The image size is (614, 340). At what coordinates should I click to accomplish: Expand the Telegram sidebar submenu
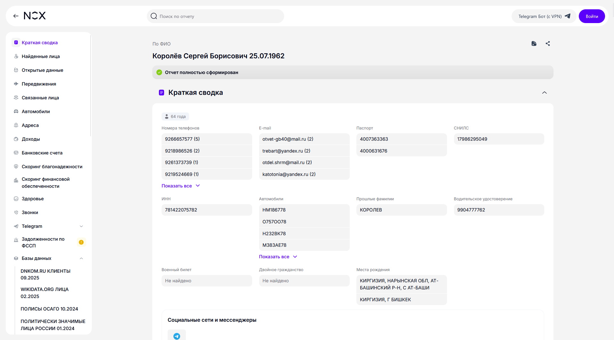(81, 226)
